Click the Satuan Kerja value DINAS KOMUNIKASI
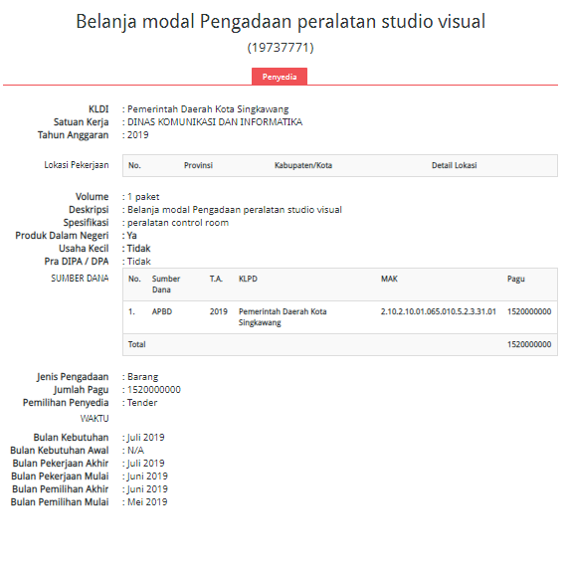Screen dimensions: 569x571 [215, 122]
